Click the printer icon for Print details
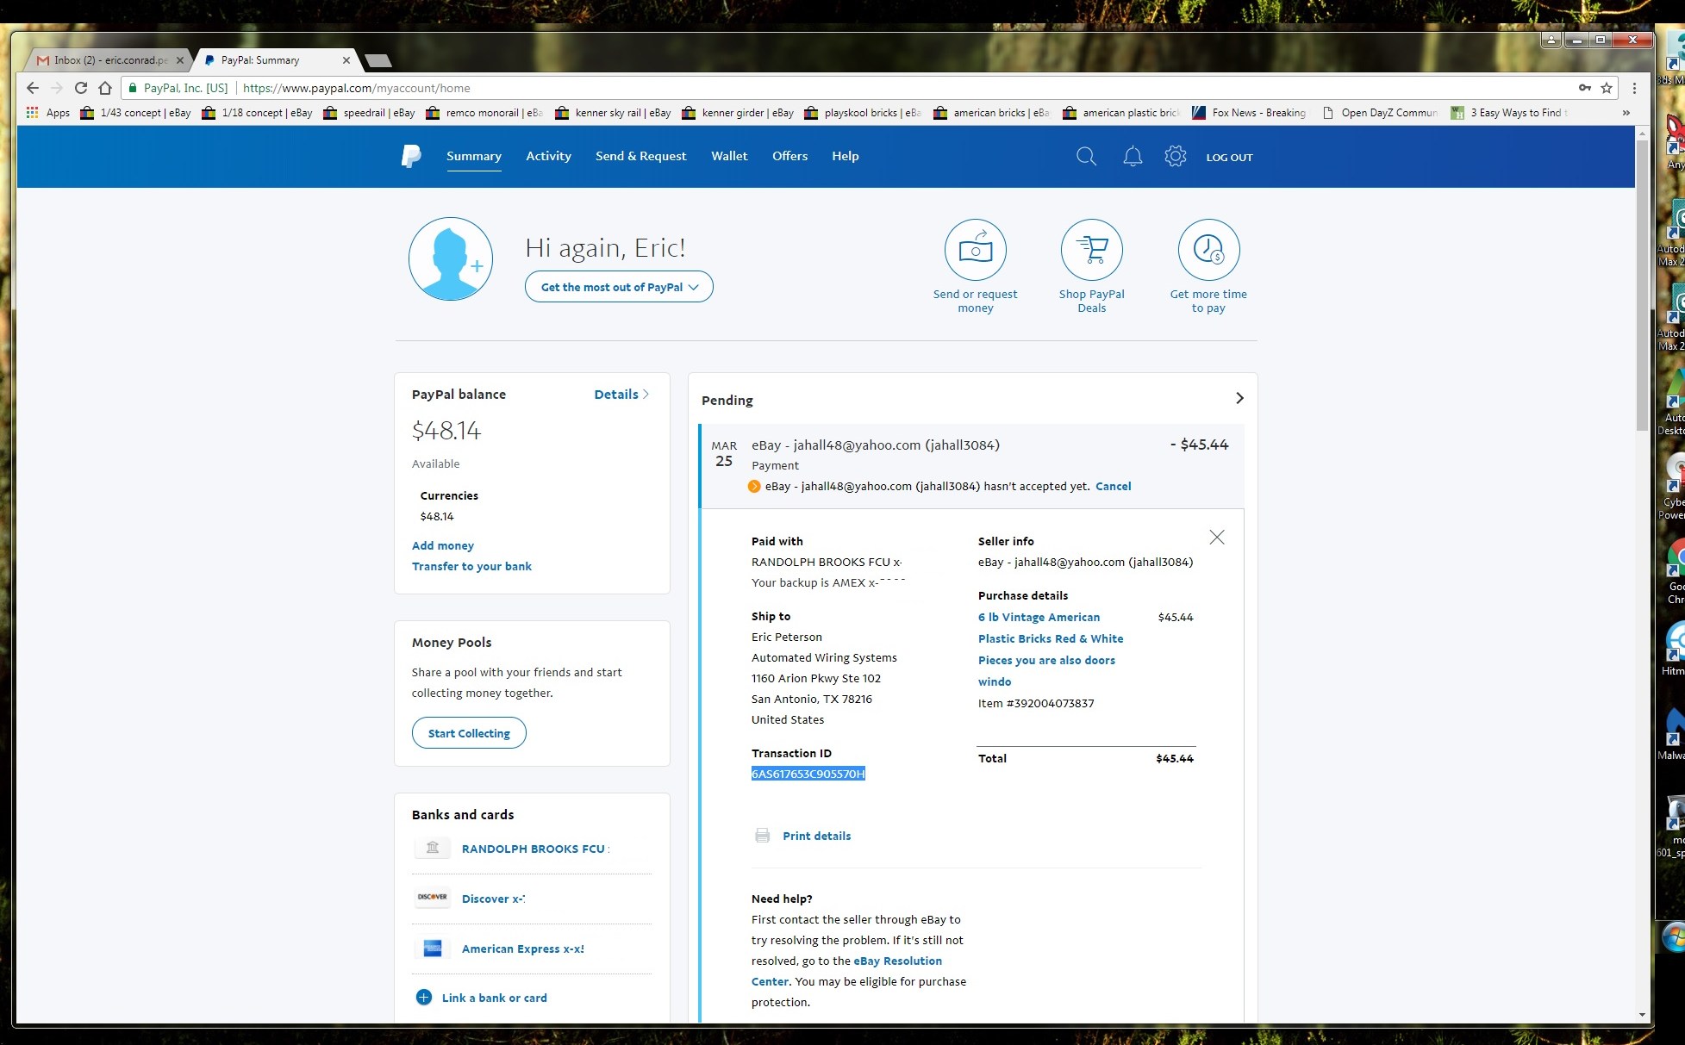Viewport: 1685px width, 1045px height. 762,836
